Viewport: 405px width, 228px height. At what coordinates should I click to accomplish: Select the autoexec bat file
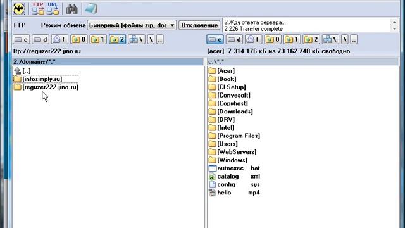[x=234, y=168]
